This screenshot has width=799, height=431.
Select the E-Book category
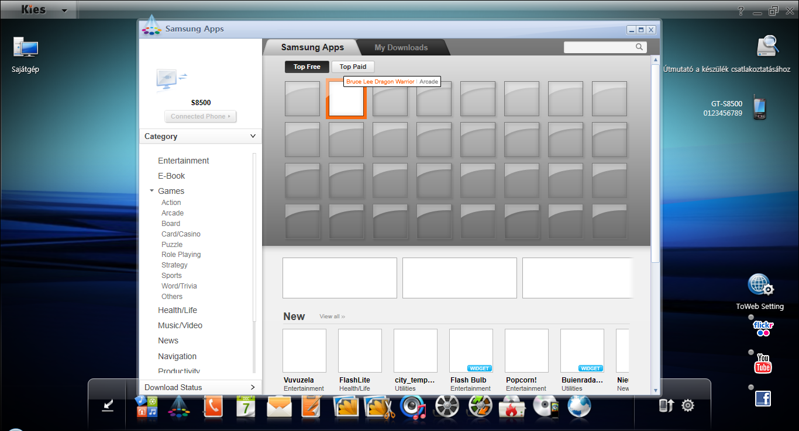(x=171, y=176)
